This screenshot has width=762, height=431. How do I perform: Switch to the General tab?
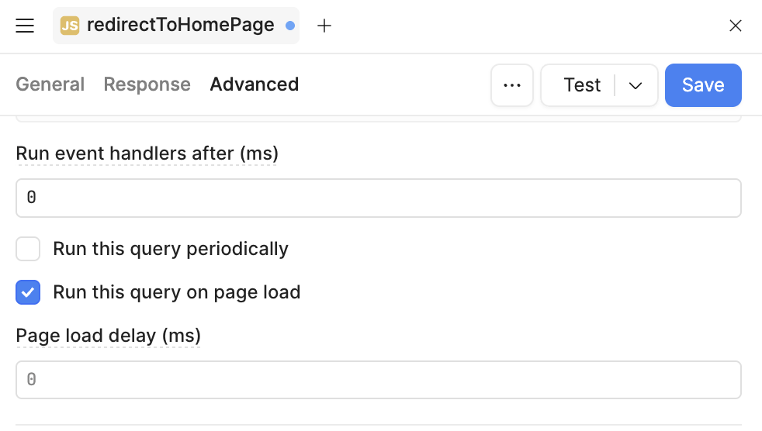50,84
